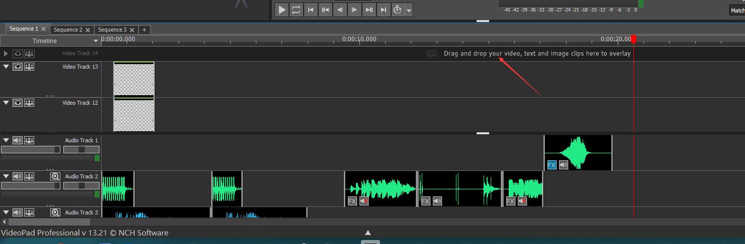Open FX on the Audio Track 1 clip

pos(551,165)
